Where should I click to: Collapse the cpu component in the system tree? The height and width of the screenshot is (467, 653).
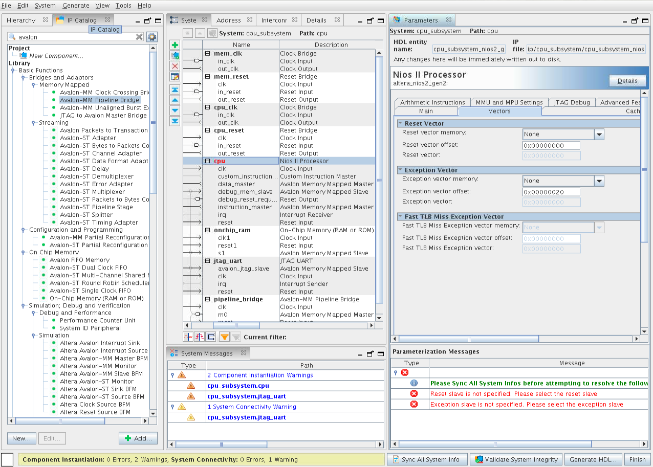[208, 161]
